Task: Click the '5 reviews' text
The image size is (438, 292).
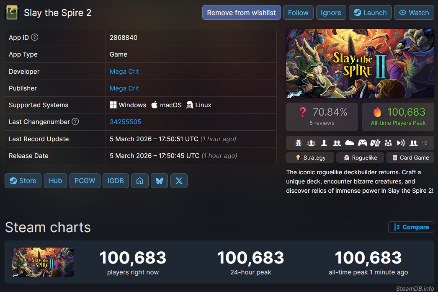Action: point(322,123)
